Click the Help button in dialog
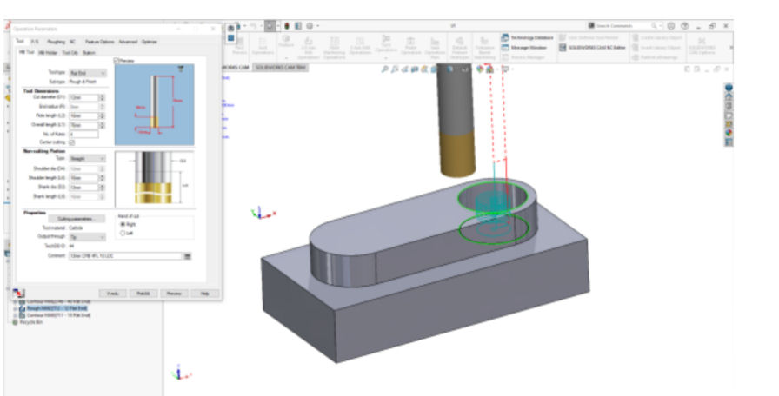This screenshot has width=779, height=396. pyautogui.click(x=204, y=294)
